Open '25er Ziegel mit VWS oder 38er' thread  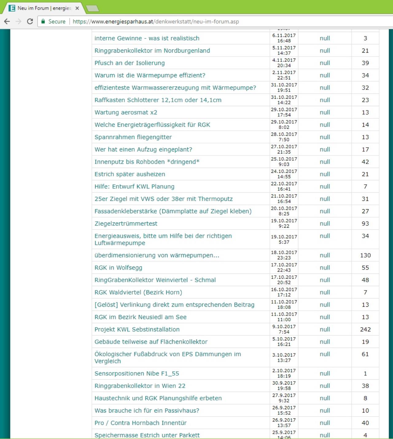tap(164, 199)
